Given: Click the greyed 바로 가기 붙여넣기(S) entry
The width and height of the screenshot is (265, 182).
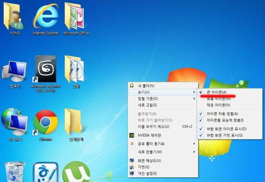Looking at the screenshot, I should (163, 120).
